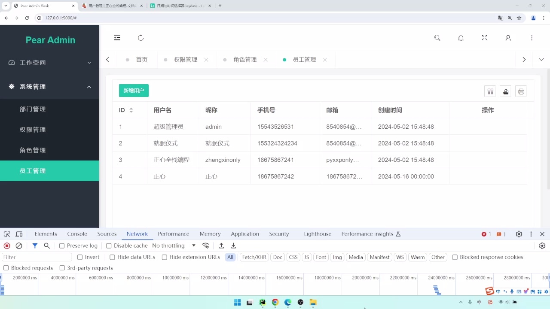550x309 pixels.
Task: Click the network filter funnel icon in DevTools
Action: tap(34, 245)
